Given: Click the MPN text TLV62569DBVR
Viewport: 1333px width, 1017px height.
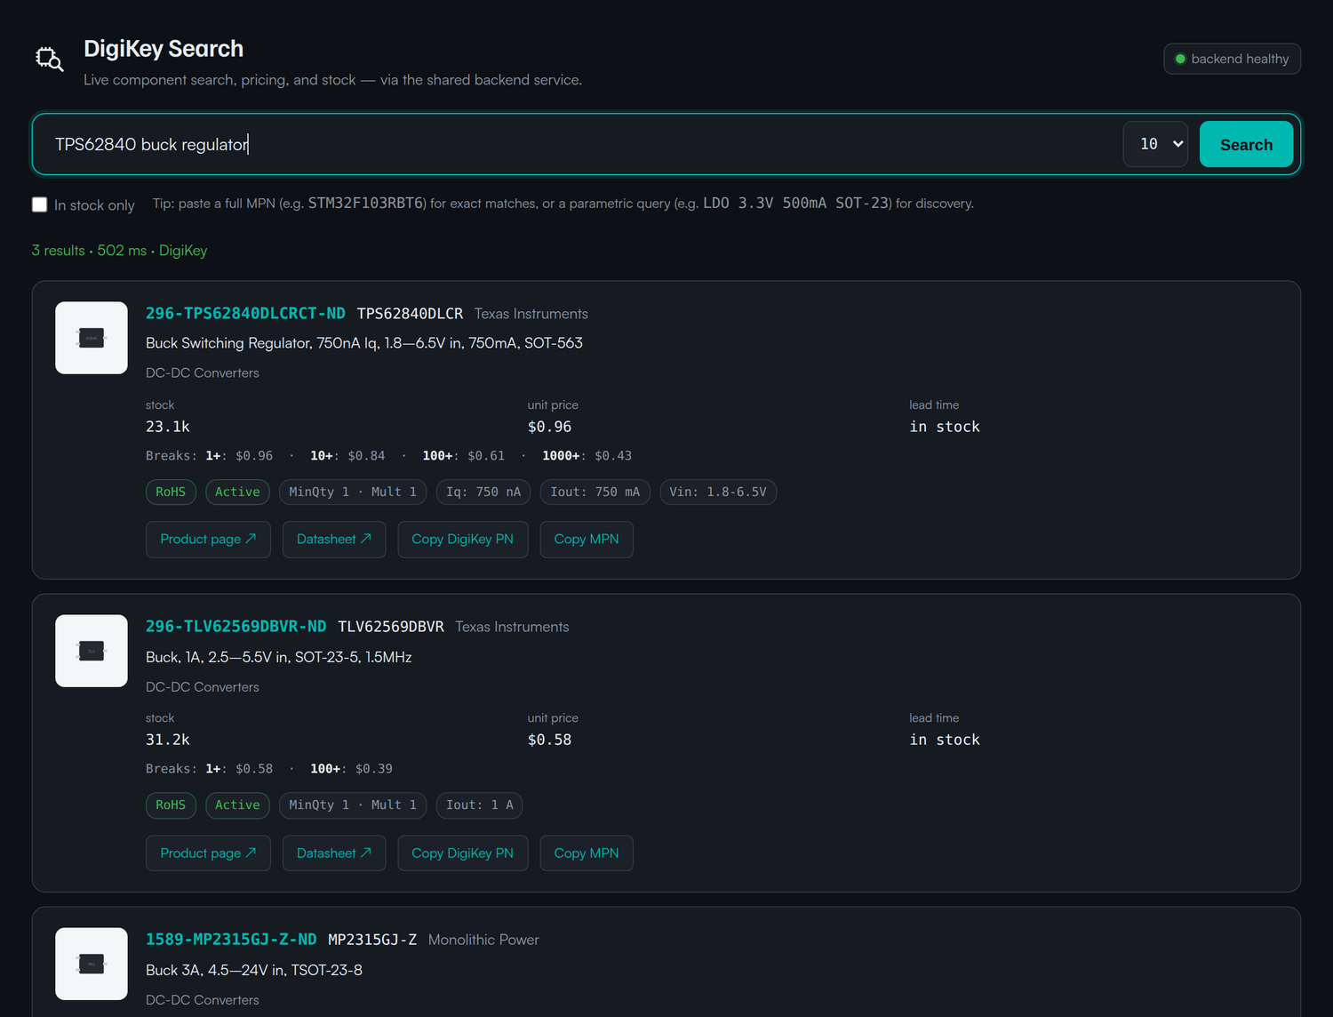Looking at the screenshot, I should (391, 627).
